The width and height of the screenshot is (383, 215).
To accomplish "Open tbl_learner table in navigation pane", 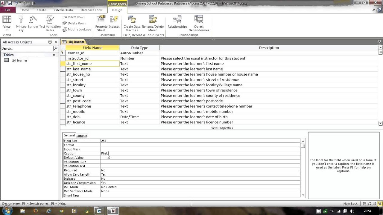I will [19, 60].
